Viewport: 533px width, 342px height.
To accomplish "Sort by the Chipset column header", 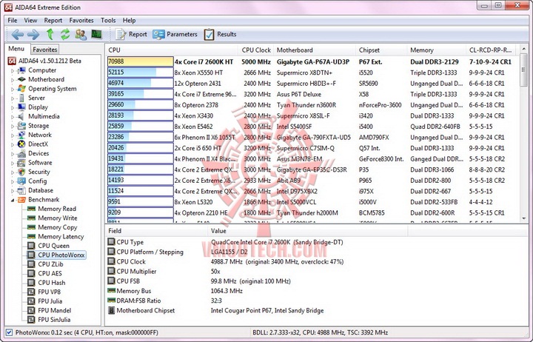I will point(381,50).
